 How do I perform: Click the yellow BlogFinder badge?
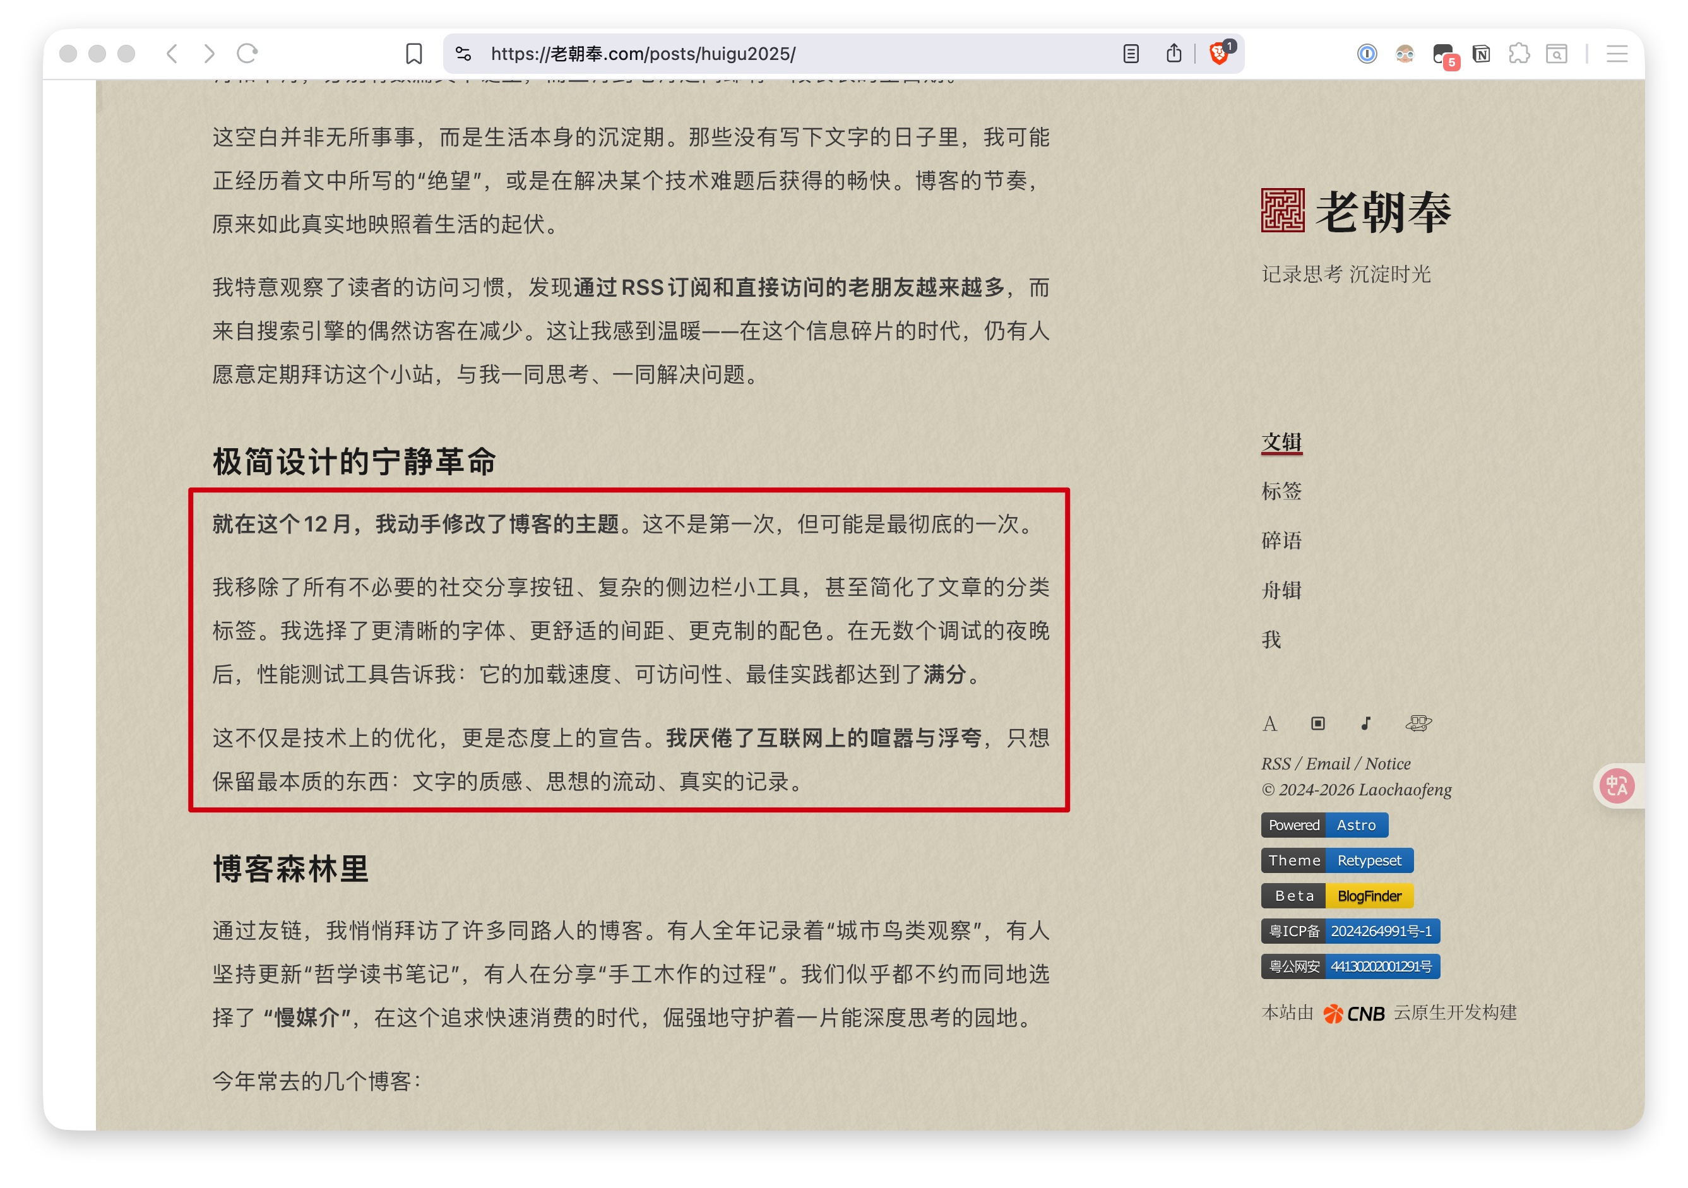click(x=1369, y=896)
